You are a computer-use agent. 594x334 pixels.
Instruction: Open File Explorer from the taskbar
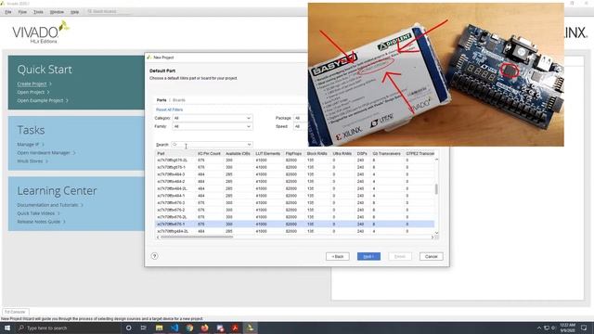pyautogui.click(x=159, y=328)
